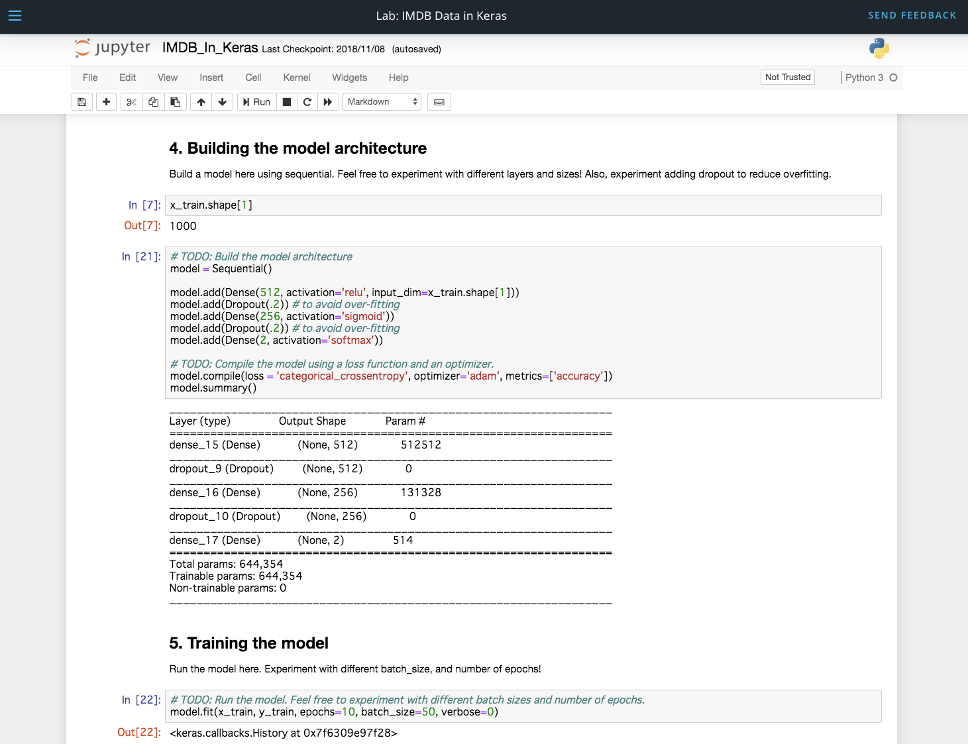Restart the kernel
The width and height of the screenshot is (968, 744).
(307, 102)
